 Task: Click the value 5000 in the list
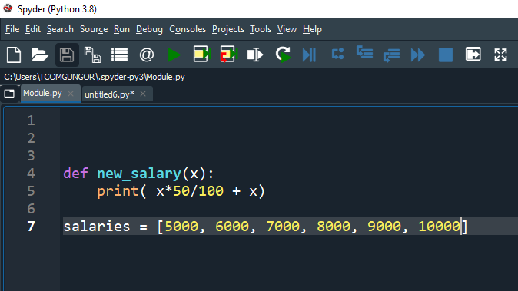click(181, 227)
